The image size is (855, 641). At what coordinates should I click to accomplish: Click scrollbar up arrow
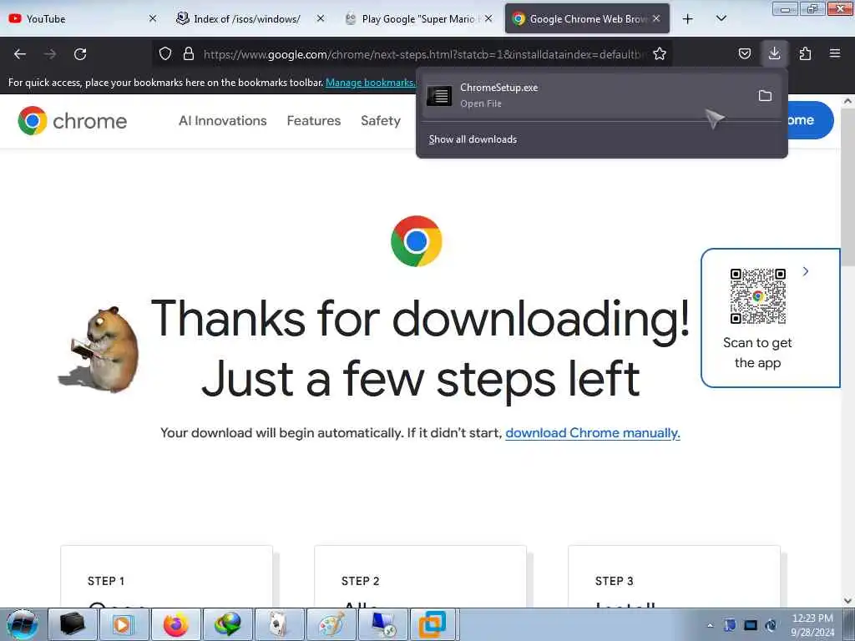pyautogui.click(x=847, y=101)
